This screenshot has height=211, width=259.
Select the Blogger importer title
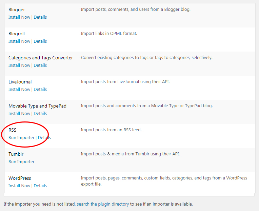tap(17, 10)
